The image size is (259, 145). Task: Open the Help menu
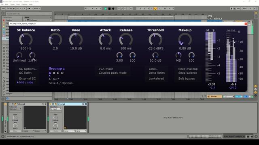pyautogui.click(x=31, y=4)
